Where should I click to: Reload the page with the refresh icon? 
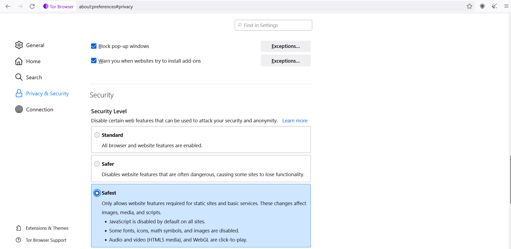click(x=32, y=6)
